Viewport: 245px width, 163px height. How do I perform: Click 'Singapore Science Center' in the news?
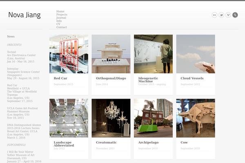pyautogui.click(x=23, y=72)
